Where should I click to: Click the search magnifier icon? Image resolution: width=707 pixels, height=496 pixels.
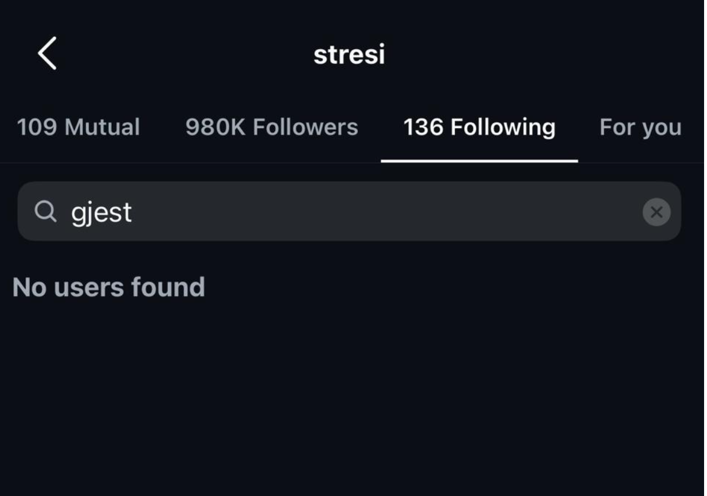pyautogui.click(x=46, y=212)
